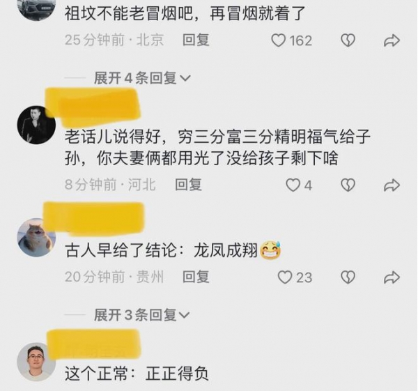Viewport: 418px width, 391px height.
Task: Open the car avatar profile at top
Action: [x=36, y=8]
